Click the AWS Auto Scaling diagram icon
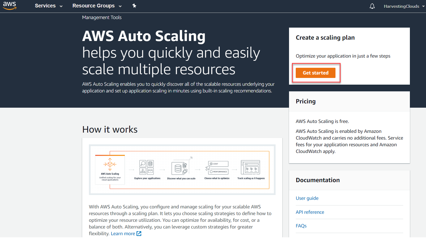426x240 pixels. pyautogui.click(x=110, y=164)
